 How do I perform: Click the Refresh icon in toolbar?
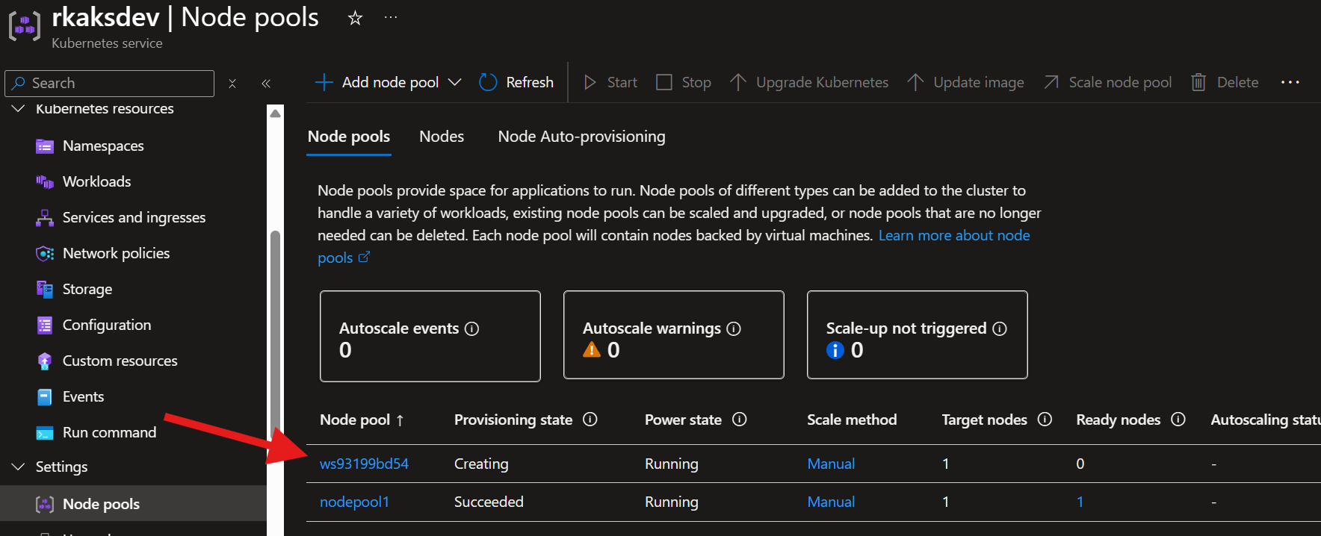[x=488, y=82]
